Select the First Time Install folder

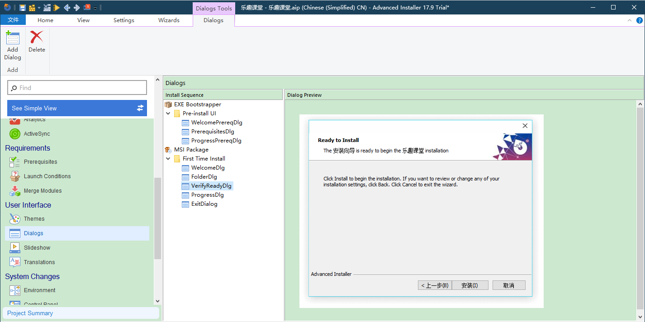point(204,159)
